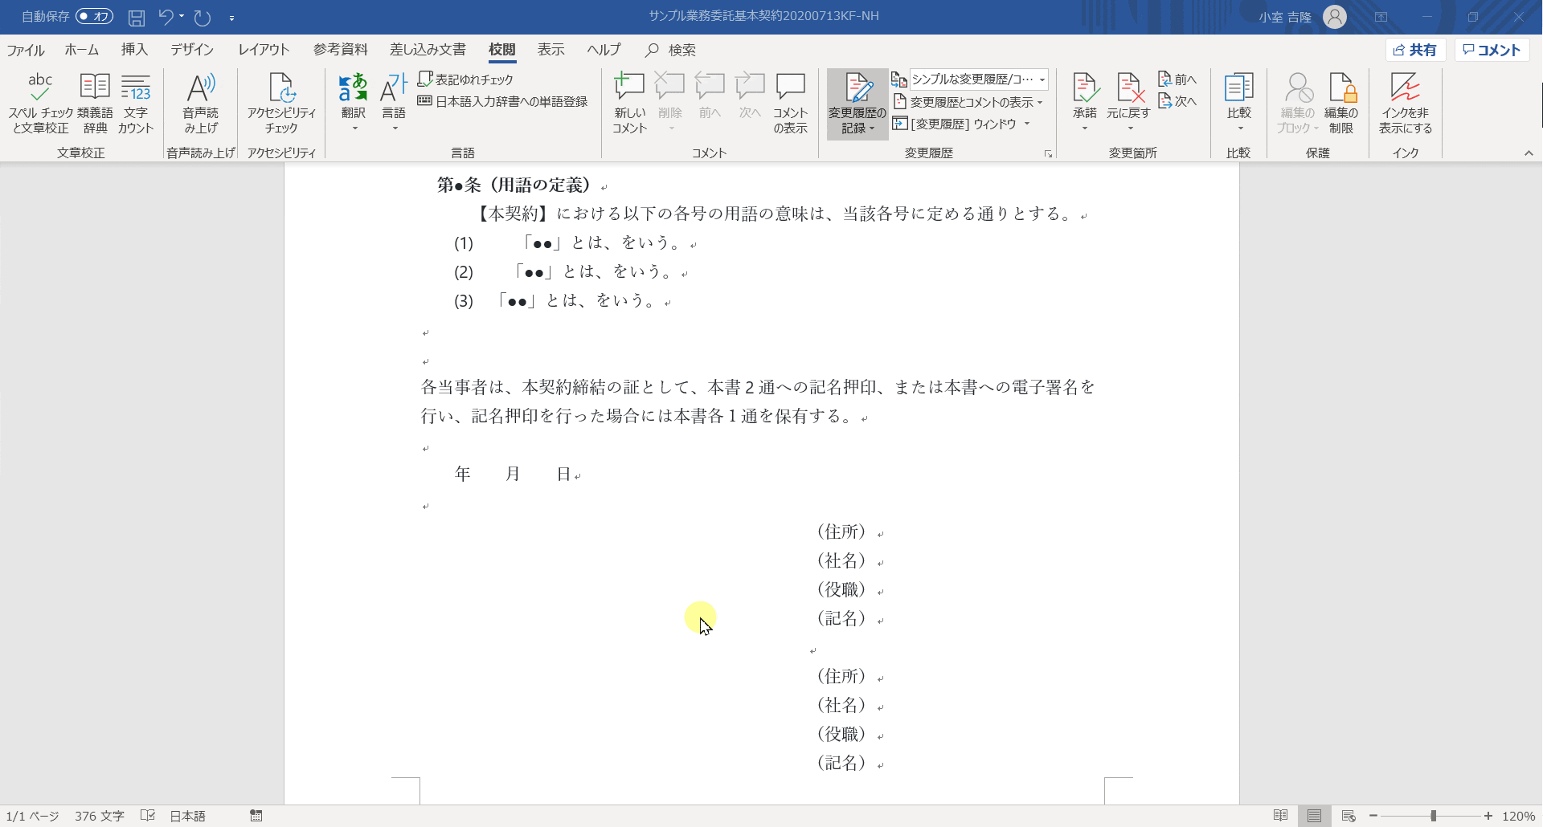Undo the last action
Screen dimensions: 1543x827
(166, 17)
